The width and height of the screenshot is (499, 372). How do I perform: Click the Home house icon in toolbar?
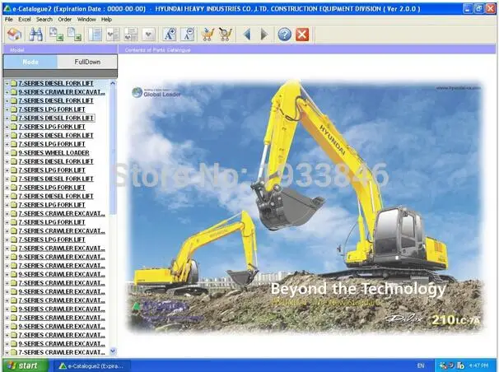click(14, 35)
